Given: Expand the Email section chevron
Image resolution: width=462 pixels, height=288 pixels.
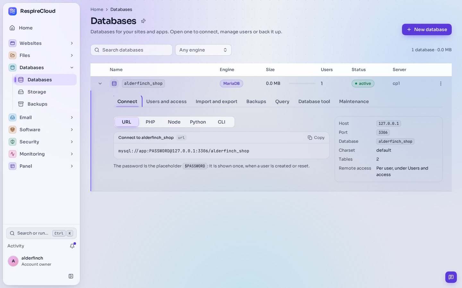Looking at the screenshot, I should tap(72, 117).
